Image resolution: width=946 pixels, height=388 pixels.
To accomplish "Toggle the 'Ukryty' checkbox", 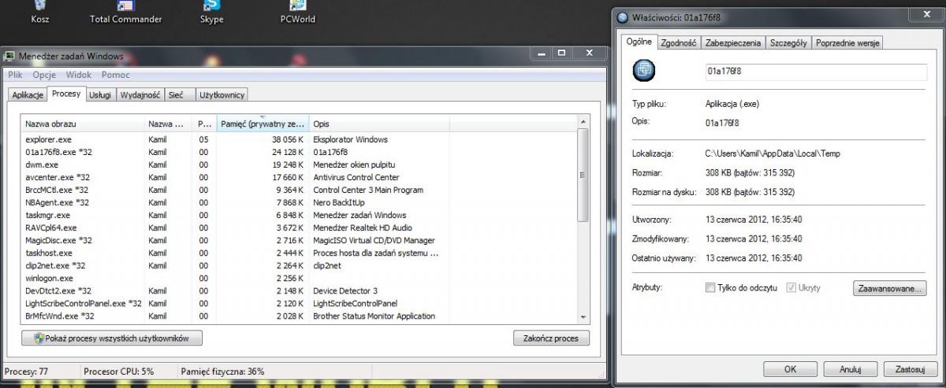I will pos(791,288).
